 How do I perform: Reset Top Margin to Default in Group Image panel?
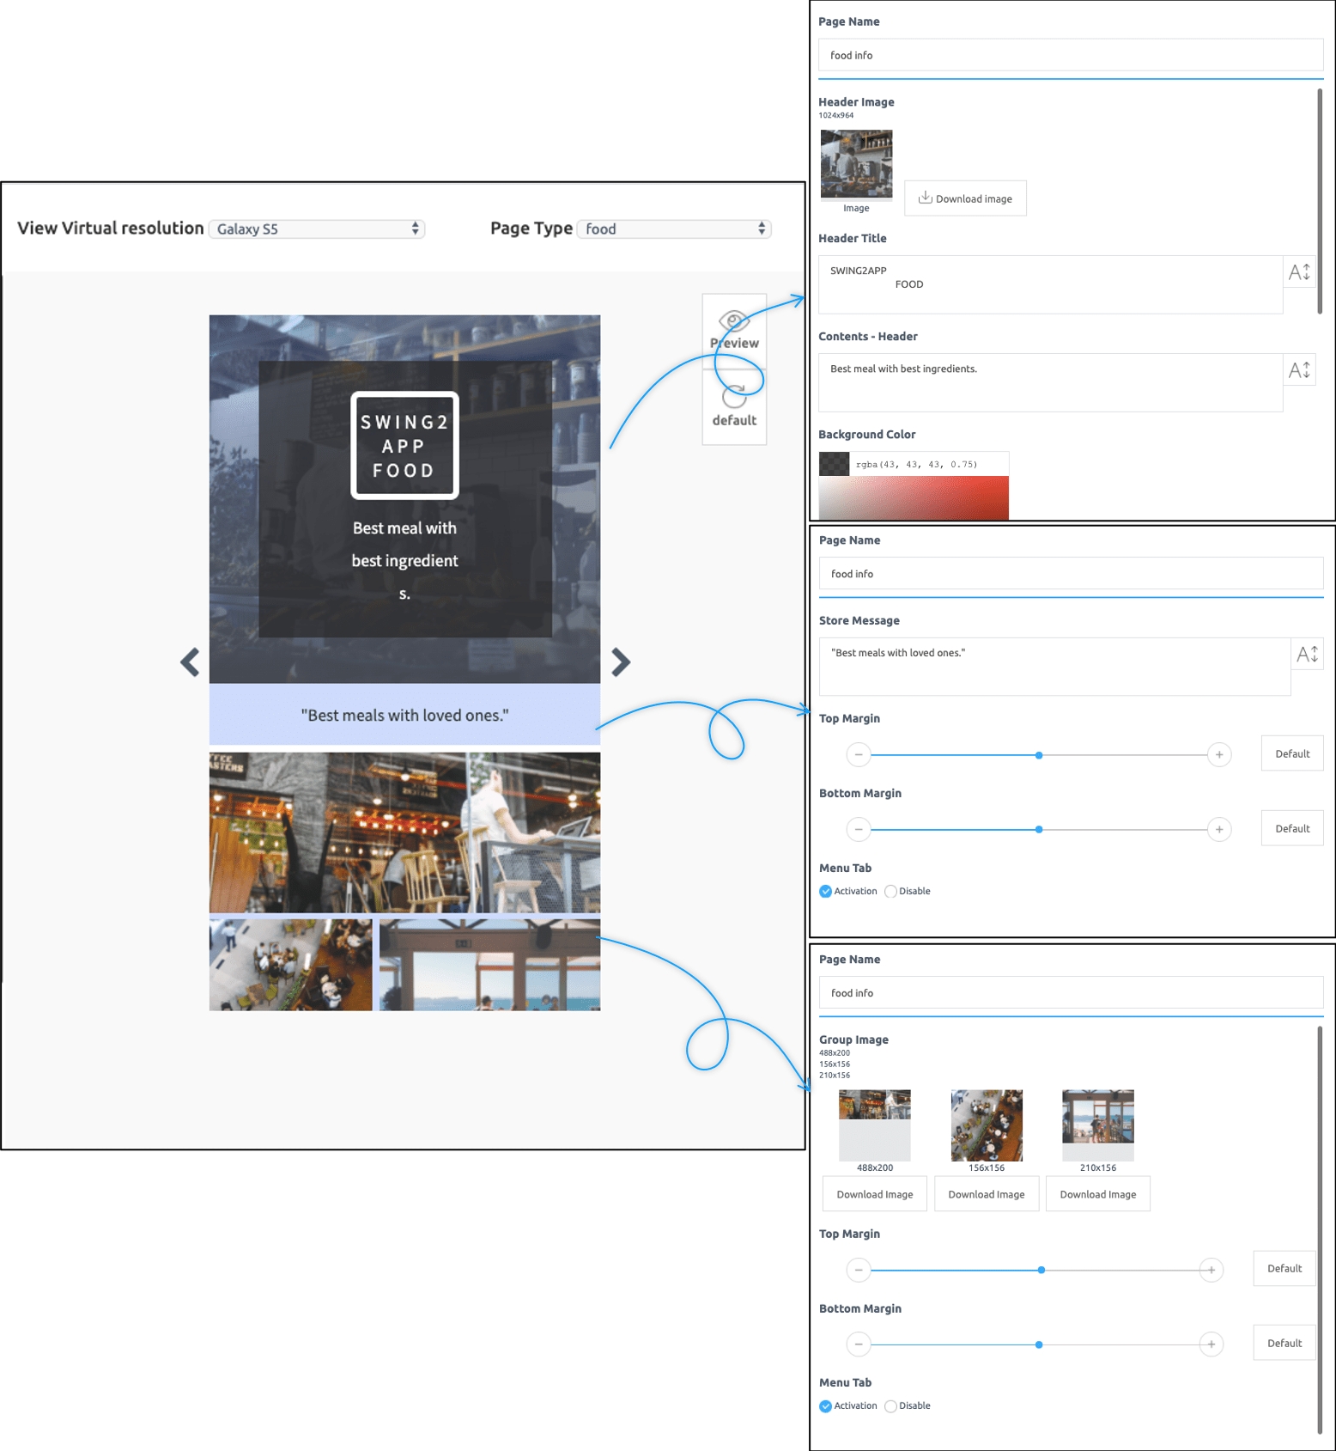(x=1284, y=1268)
